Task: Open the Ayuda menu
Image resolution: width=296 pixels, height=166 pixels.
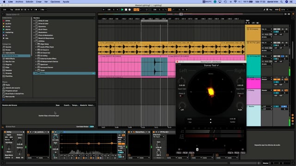Action: point(66,2)
